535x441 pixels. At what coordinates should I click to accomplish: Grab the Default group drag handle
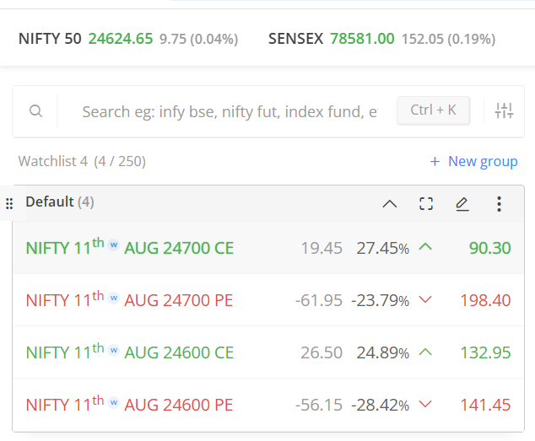9,203
